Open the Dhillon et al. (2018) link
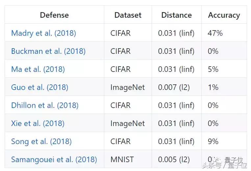The height and width of the screenshot is (171, 251). (x=45, y=105)
